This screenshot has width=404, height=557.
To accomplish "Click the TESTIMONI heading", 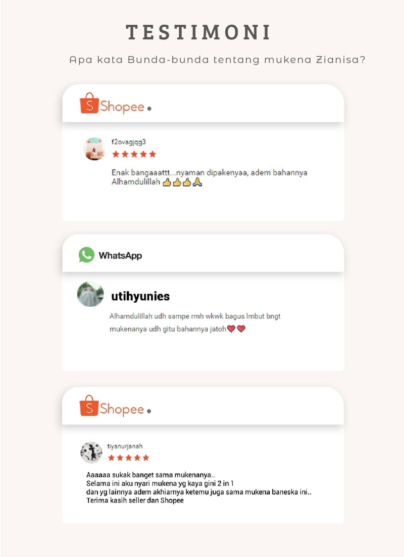I will [x=198, y=32].
